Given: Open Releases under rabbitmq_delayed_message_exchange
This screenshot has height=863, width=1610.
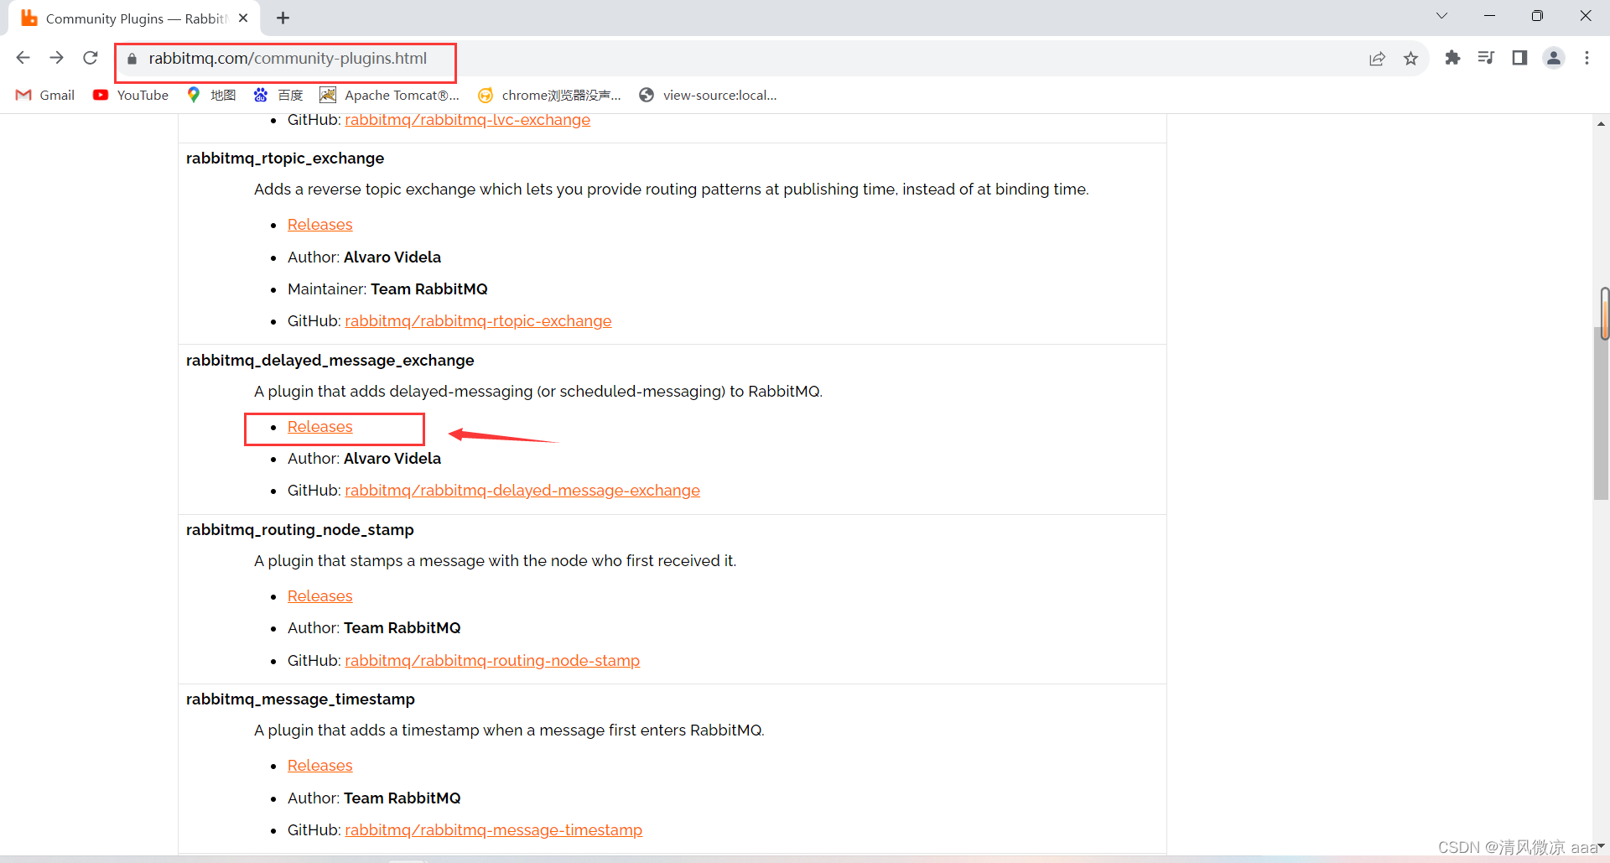Looking at the screenshot, I should coord(319,427).
